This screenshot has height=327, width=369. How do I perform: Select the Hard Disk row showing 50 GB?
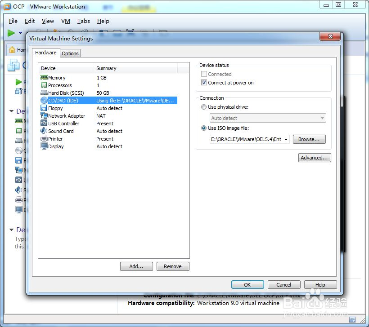click(x=108, y=93)
